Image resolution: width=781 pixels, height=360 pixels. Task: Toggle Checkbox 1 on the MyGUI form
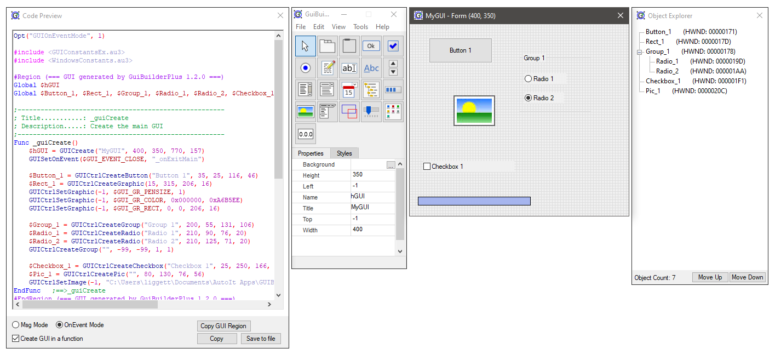(x=443, y=167)
